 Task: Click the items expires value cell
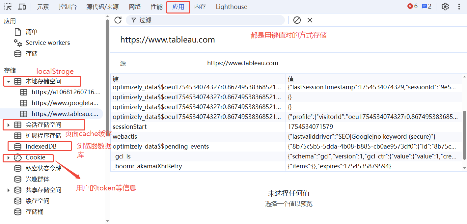[x=374, y=166]
